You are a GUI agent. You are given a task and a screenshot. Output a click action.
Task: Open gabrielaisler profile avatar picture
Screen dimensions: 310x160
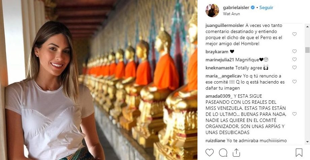tap(212, 10)
